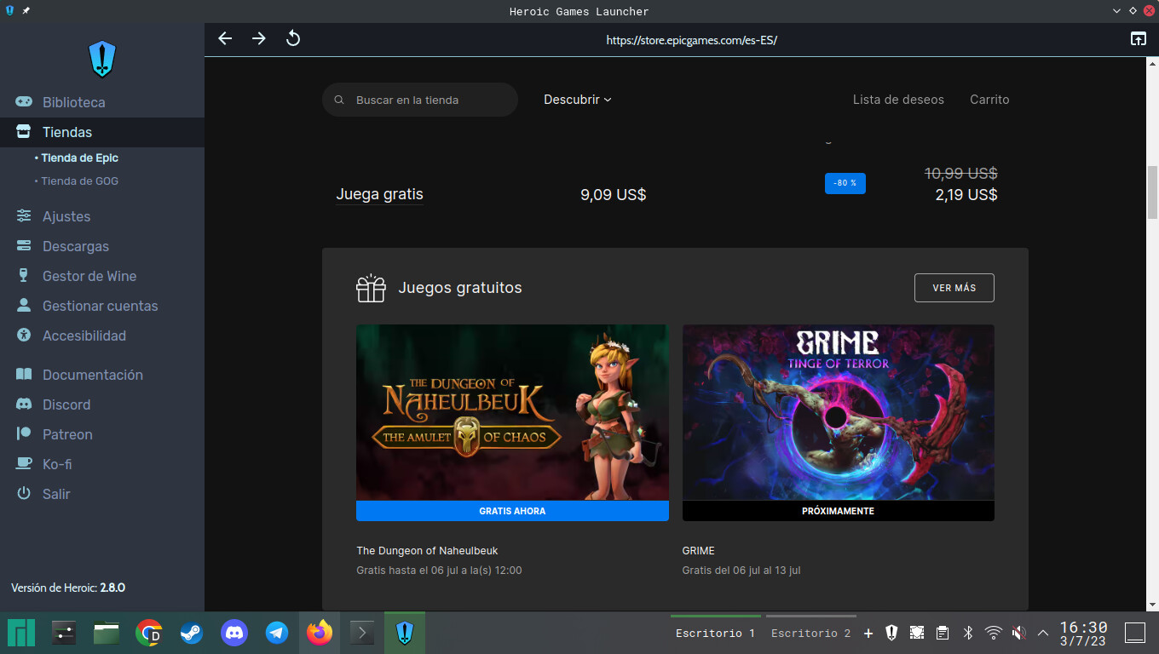
Task: Click the 2,19 US$ discounted price
Action: pos(966,195)
